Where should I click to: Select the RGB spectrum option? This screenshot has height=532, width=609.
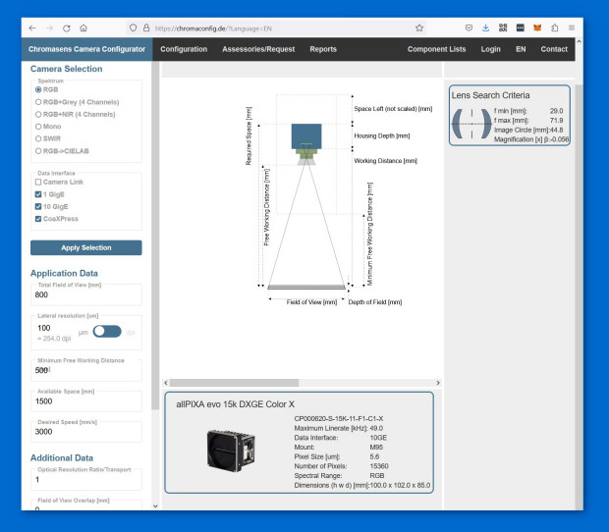(x=38, y=89)
